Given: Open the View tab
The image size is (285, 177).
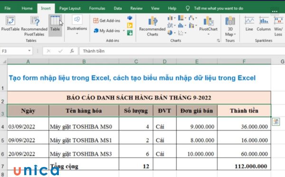Looking at the screenshot, I should pyautogui.click(x=155, y=9).
